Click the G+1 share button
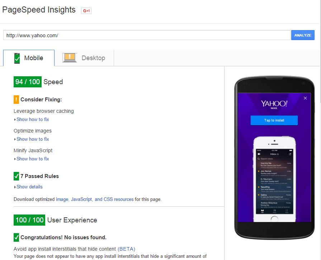The height and width of the screenshot is (260, 321). tap(86, 11)
